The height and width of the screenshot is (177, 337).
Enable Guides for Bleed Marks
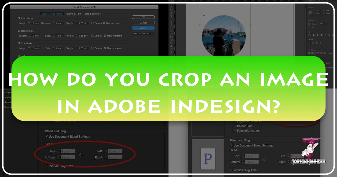(92, 36)
